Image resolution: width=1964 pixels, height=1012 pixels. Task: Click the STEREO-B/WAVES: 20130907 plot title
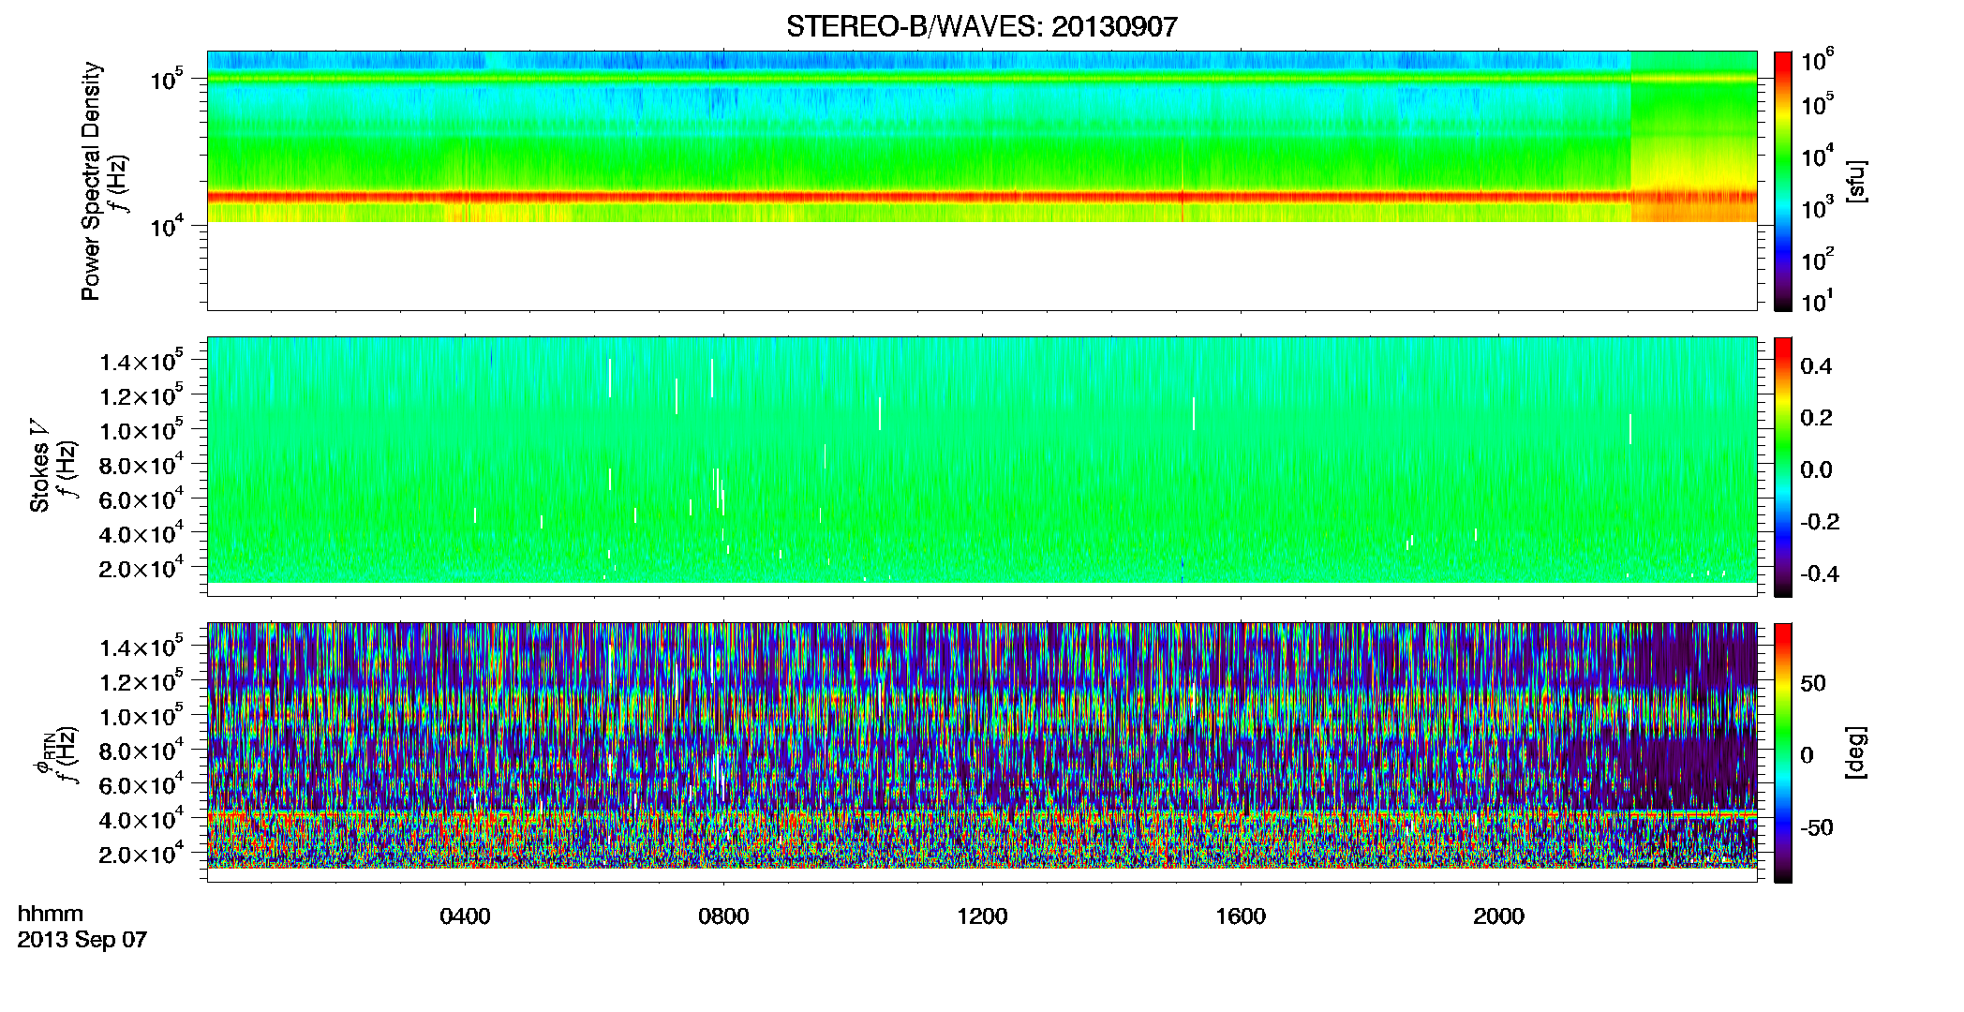click(981, 26)
